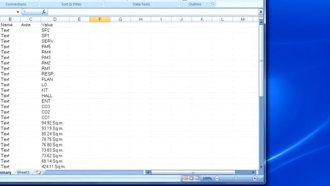Switch to Page Layout view

point(191,178)
